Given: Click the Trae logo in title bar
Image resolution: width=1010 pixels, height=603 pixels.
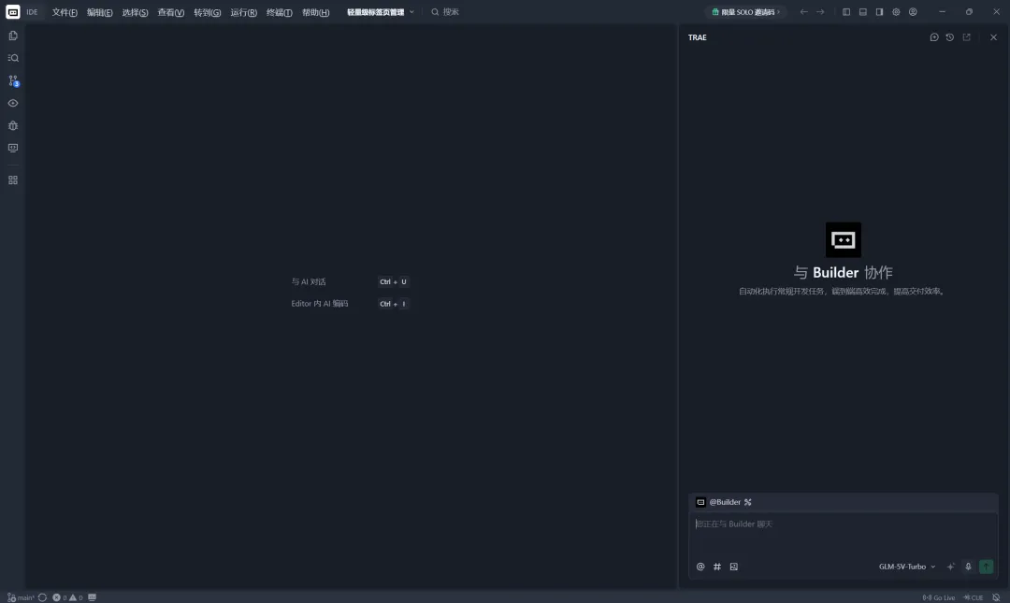Looking at the screenshot, I should pos(13,11).
